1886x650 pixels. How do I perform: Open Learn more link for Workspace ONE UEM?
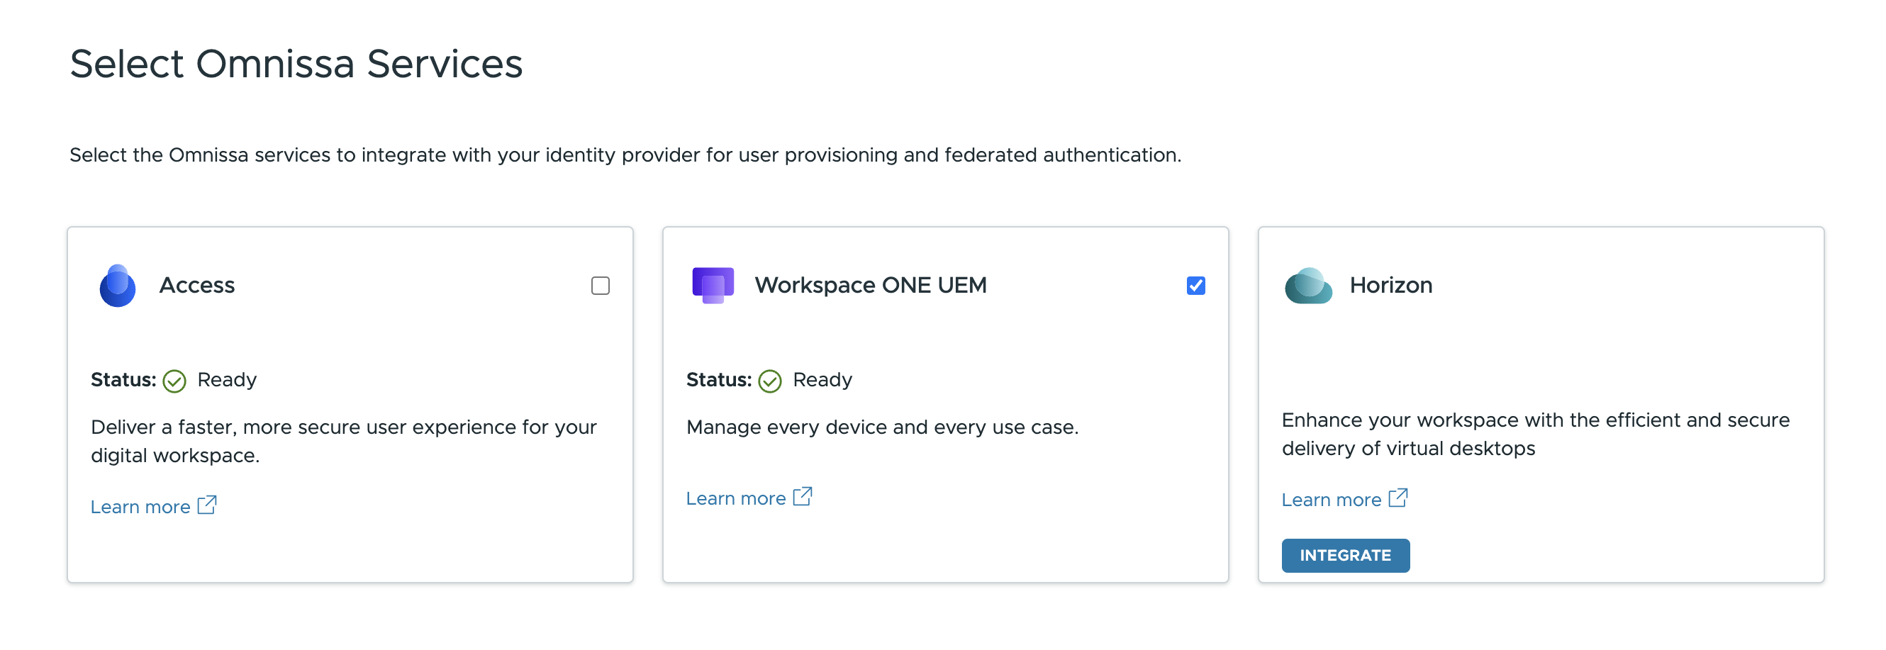(x=736, y=498)
